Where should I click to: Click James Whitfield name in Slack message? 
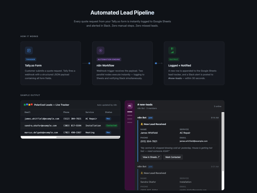[149, 133]
